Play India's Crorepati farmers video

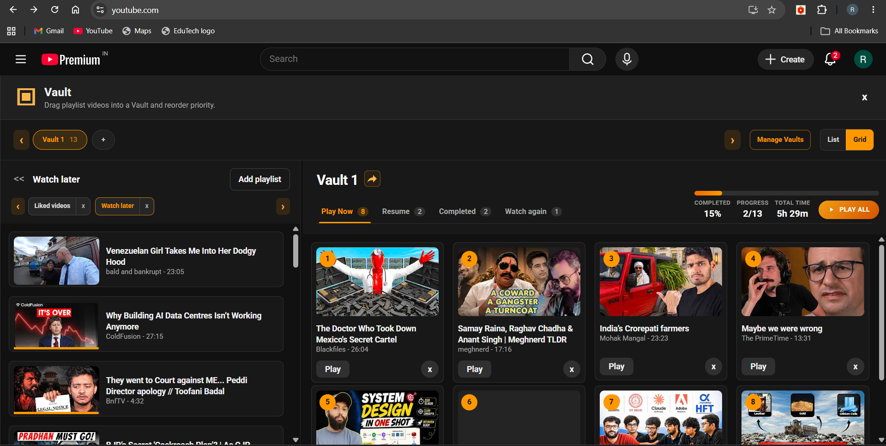tap(616, 367)
